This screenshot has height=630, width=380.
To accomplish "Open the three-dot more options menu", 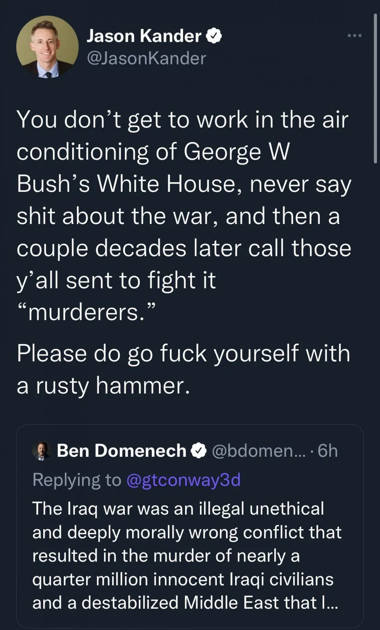I will (x=354, y=36).
